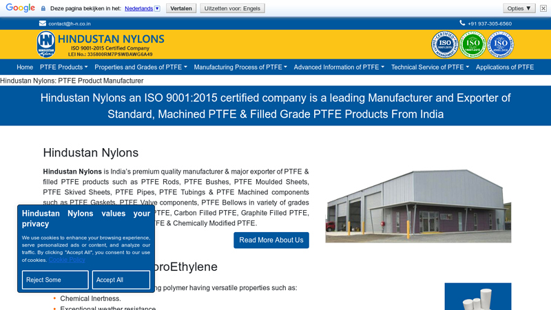Click the phone handset icon
Image resolution: width=551 pixels, height=310 pixels.
pos(462,23)
